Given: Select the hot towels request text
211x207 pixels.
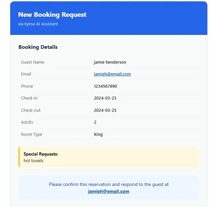Looking at the screenshot, I should [x=34, y=161].
